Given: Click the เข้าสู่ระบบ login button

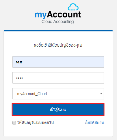Looking at the screenshot, I should point(58,109).
